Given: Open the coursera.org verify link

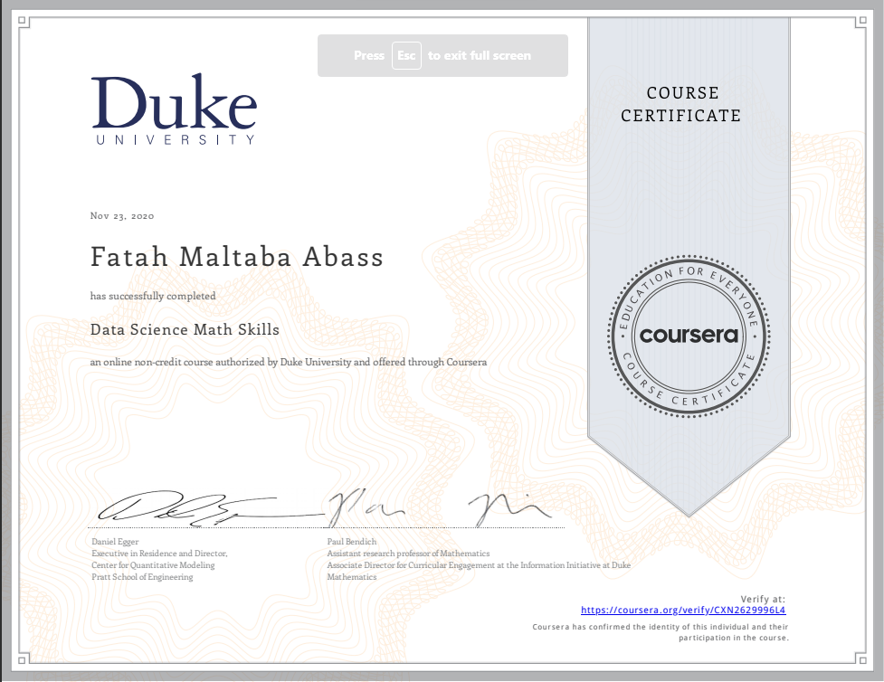Looking at the screenshot, I should click(683, 610).
